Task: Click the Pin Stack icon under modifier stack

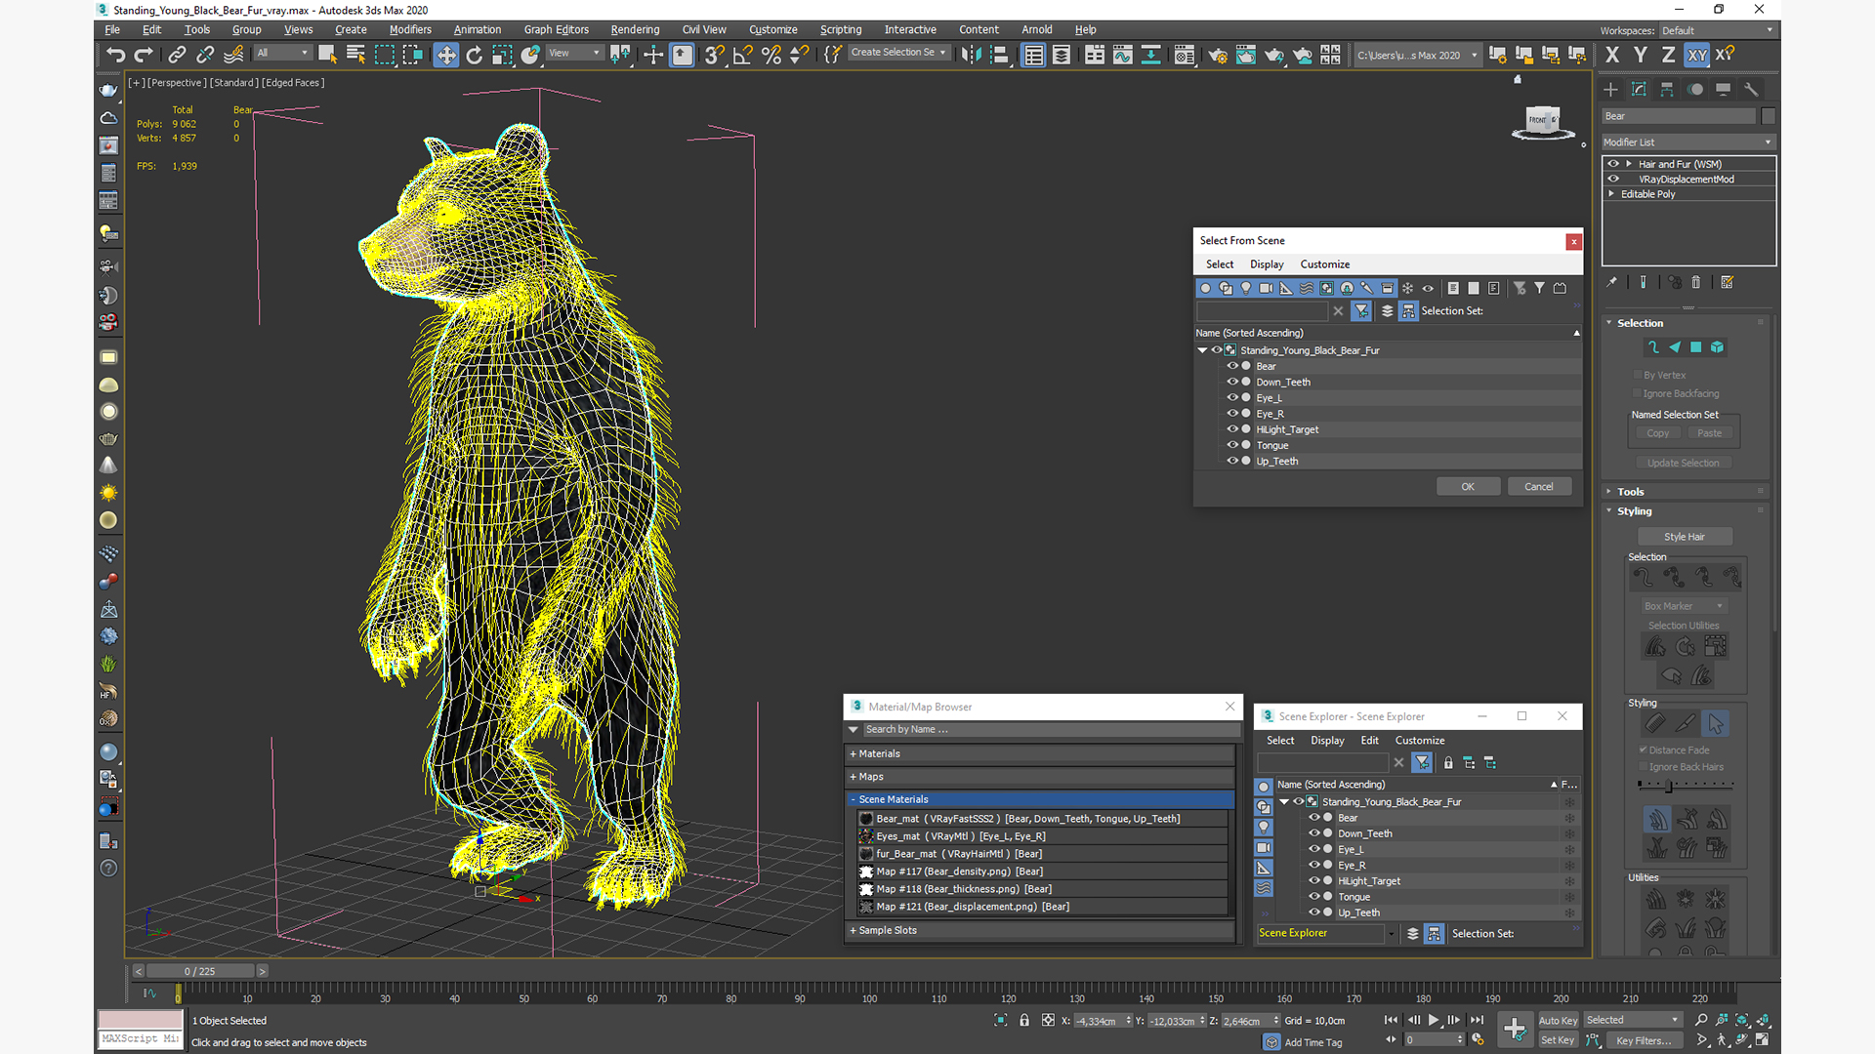Action: pos(1612,282)
